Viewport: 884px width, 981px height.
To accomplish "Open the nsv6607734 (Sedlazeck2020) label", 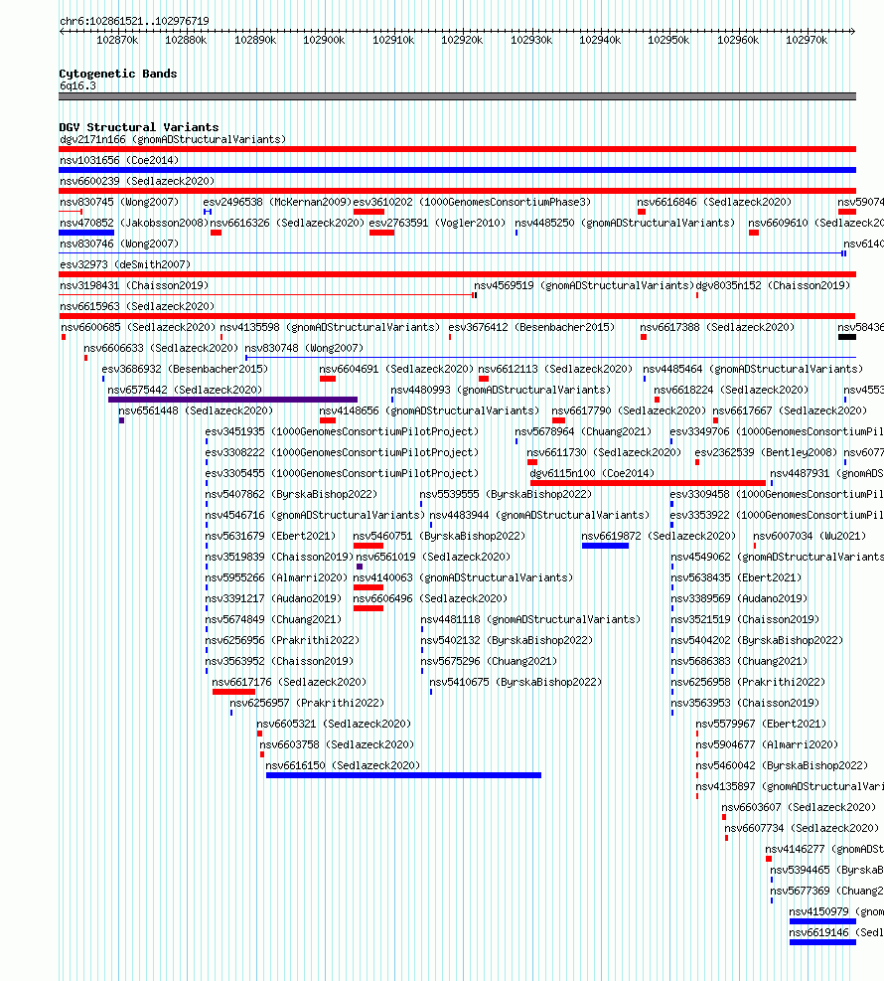I will pos(802,828).
